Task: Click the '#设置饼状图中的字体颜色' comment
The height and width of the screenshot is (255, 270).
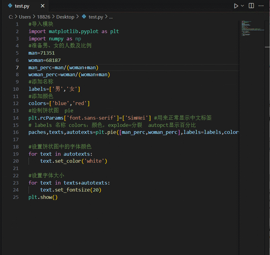Action: (x=60, y=147)
